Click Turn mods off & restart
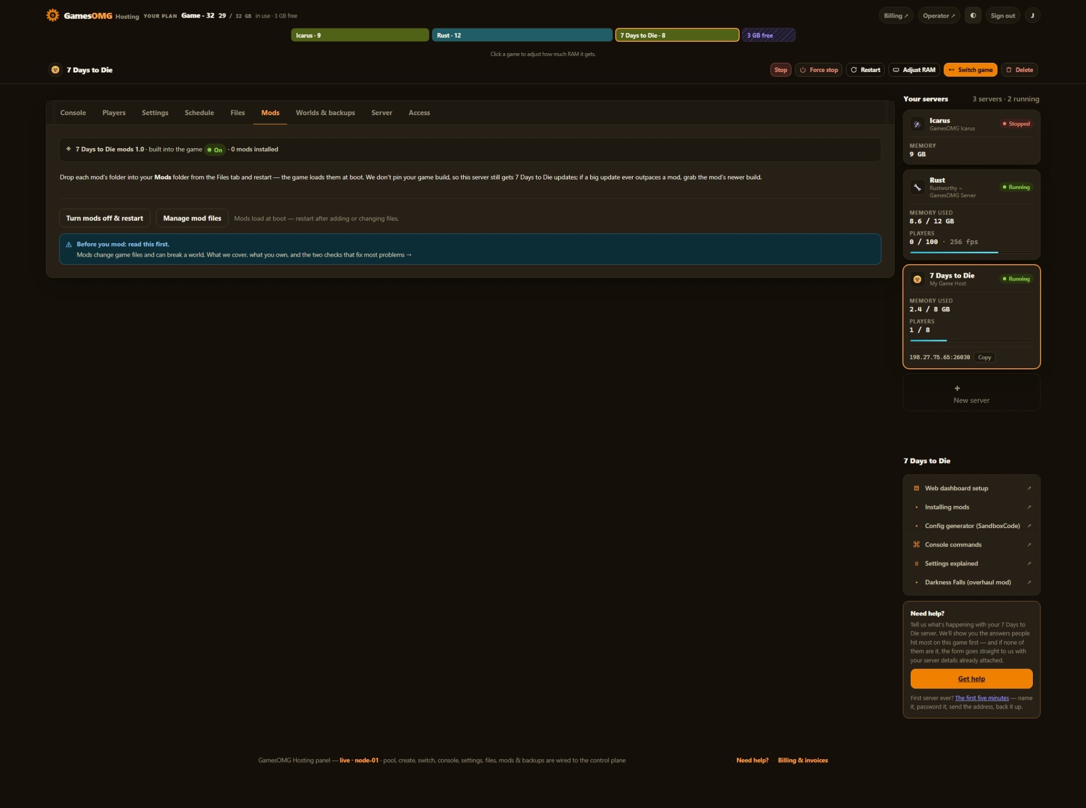1086x808 pixels. coord(105,218)
